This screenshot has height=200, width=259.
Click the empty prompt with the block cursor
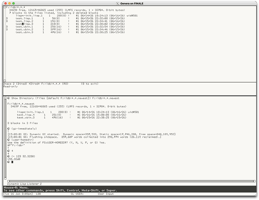[x=10, y=162]
